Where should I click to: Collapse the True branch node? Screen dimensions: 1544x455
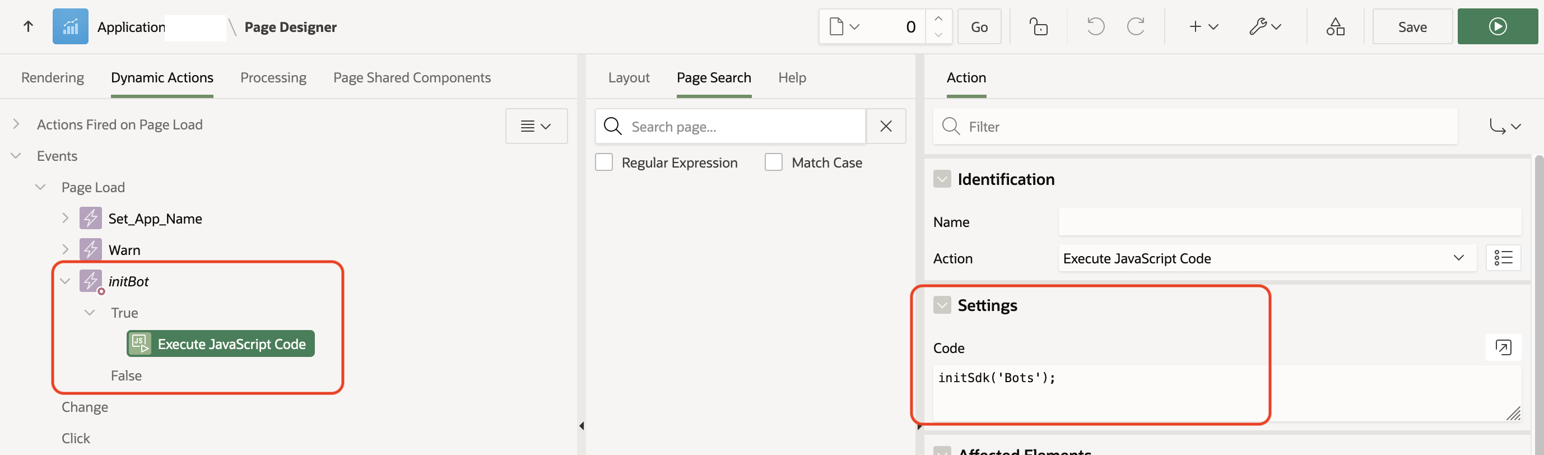click(x=90, y=312)
